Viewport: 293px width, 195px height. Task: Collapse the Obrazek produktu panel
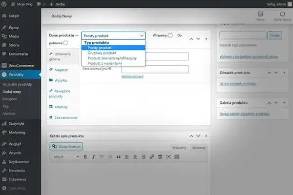tap(284, 73)
